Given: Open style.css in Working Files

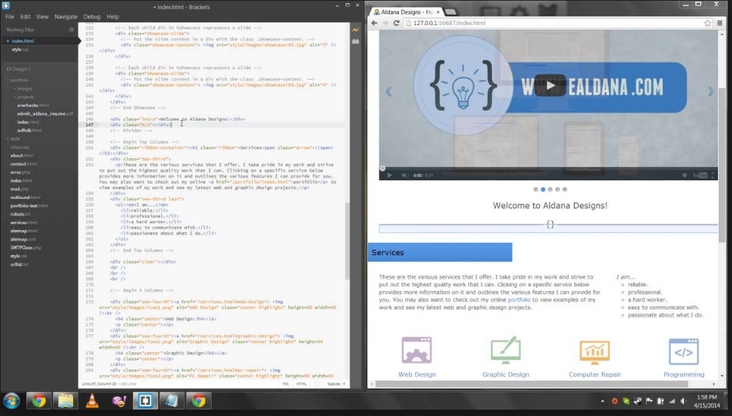Looking at the screenshot, I should (x=19, y=49).
